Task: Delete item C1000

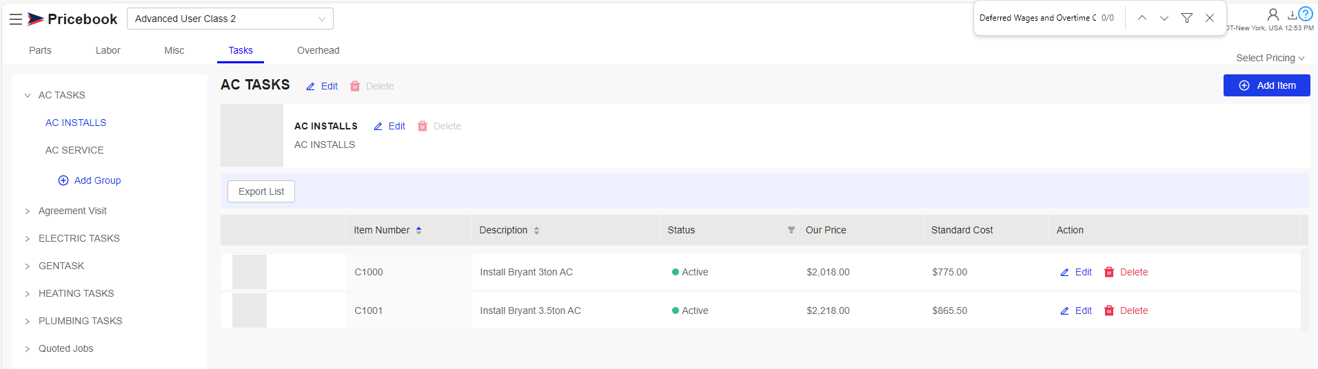Action: tap(1126, 272)
